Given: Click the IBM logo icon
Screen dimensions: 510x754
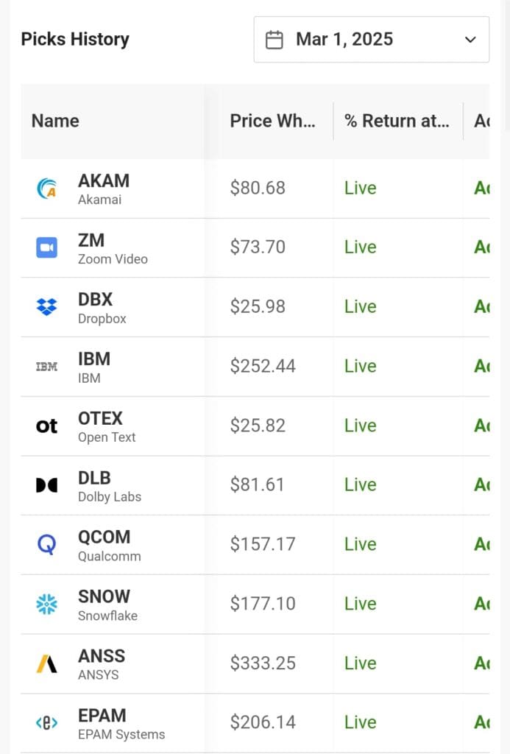Looking at the screenshot, I should pos(47,367).
